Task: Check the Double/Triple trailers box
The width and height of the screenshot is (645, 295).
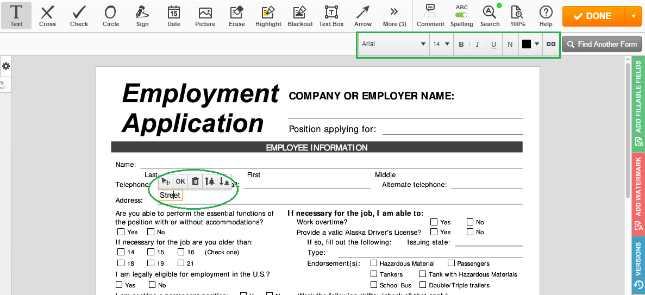Action: click(x=422, y=285)
